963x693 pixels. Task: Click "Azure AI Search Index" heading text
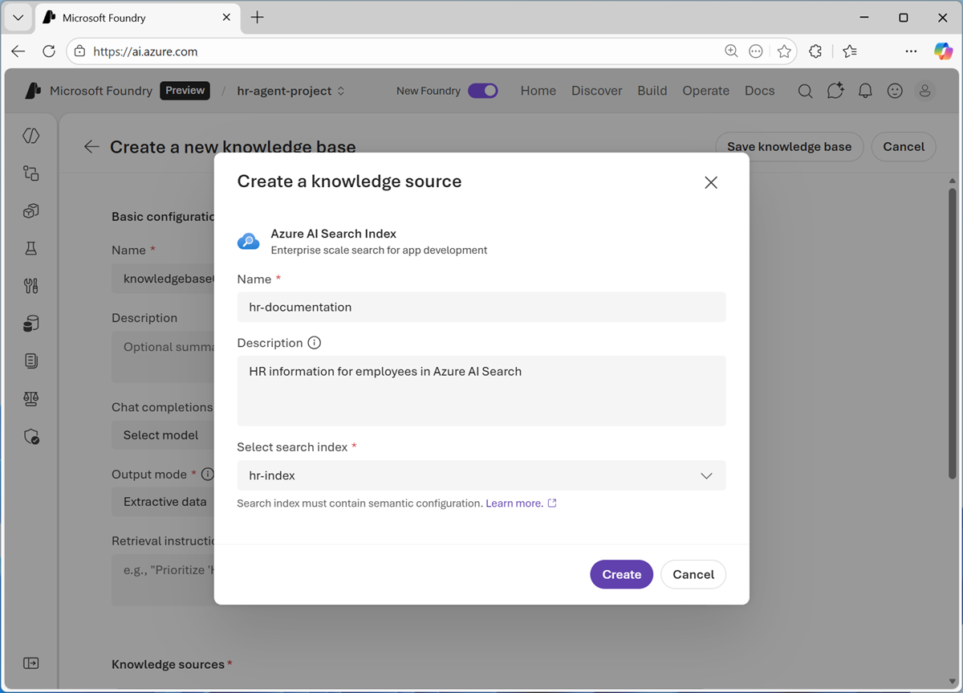point(334,234)
